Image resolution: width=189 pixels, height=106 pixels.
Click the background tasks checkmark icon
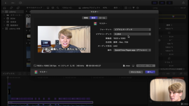click(x=20, y=3)
